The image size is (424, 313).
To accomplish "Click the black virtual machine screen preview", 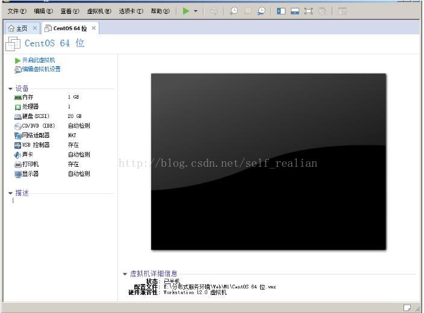I will 269,161.
